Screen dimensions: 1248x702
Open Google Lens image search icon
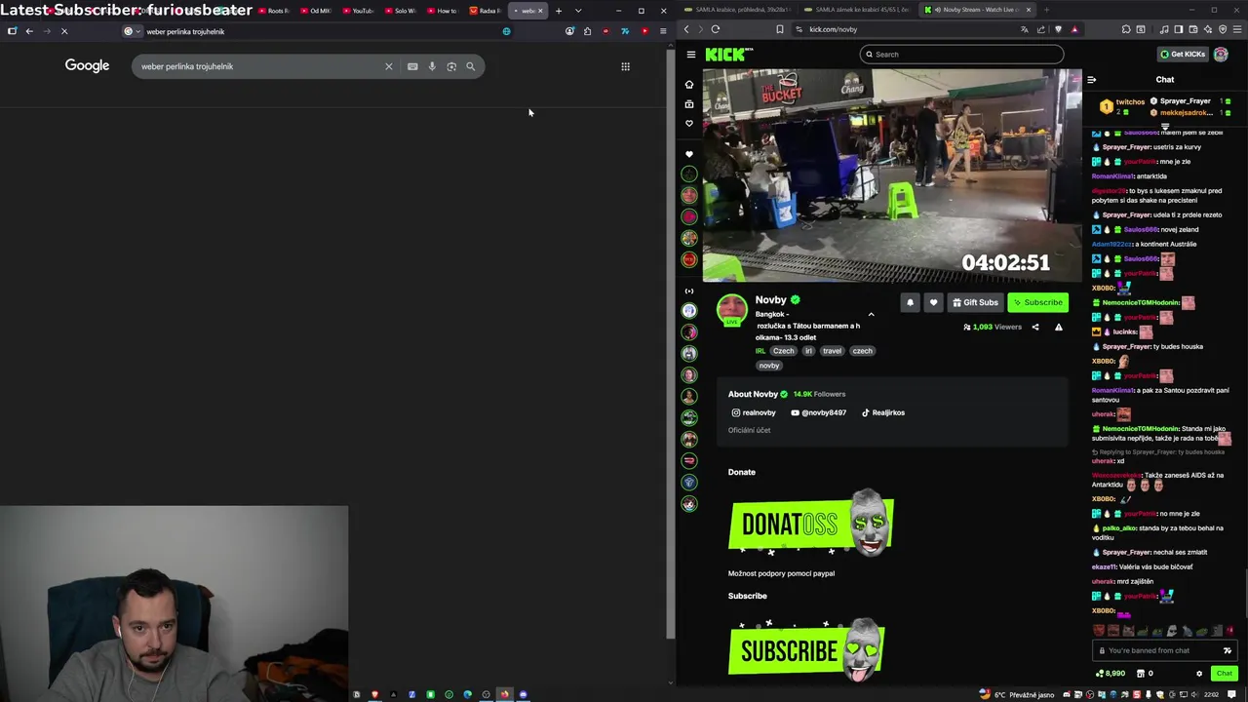click(451, 66)
